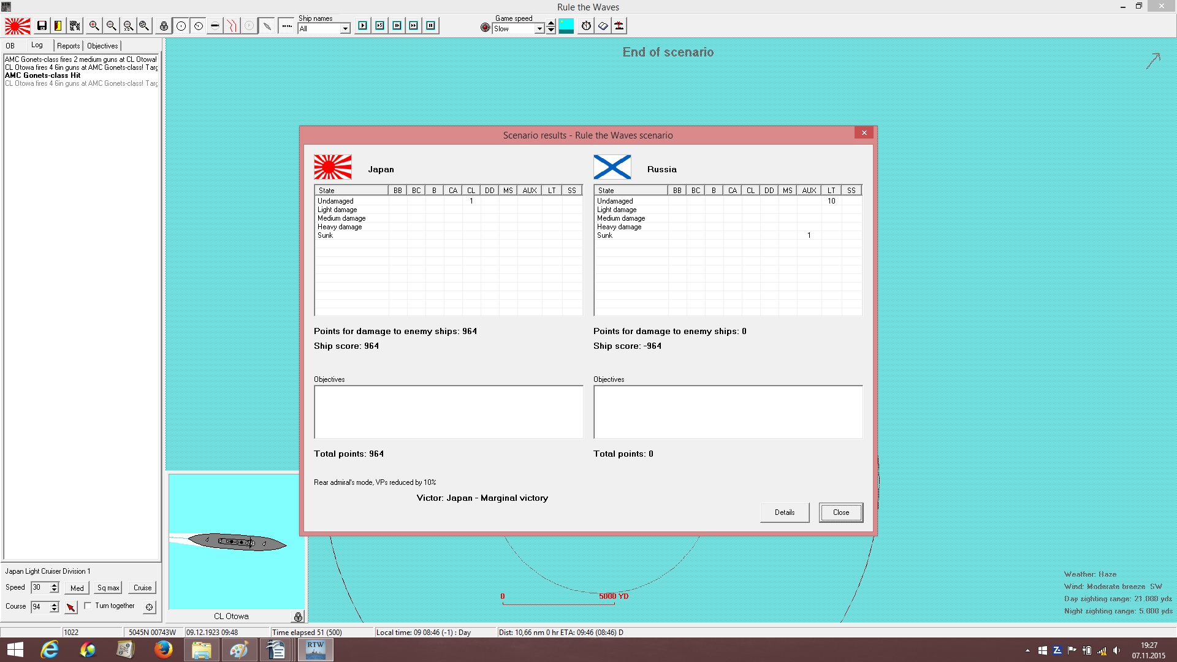Click the Course value spinner arrows
This screenshot has height=662, width=1177.
coord(54,607)
